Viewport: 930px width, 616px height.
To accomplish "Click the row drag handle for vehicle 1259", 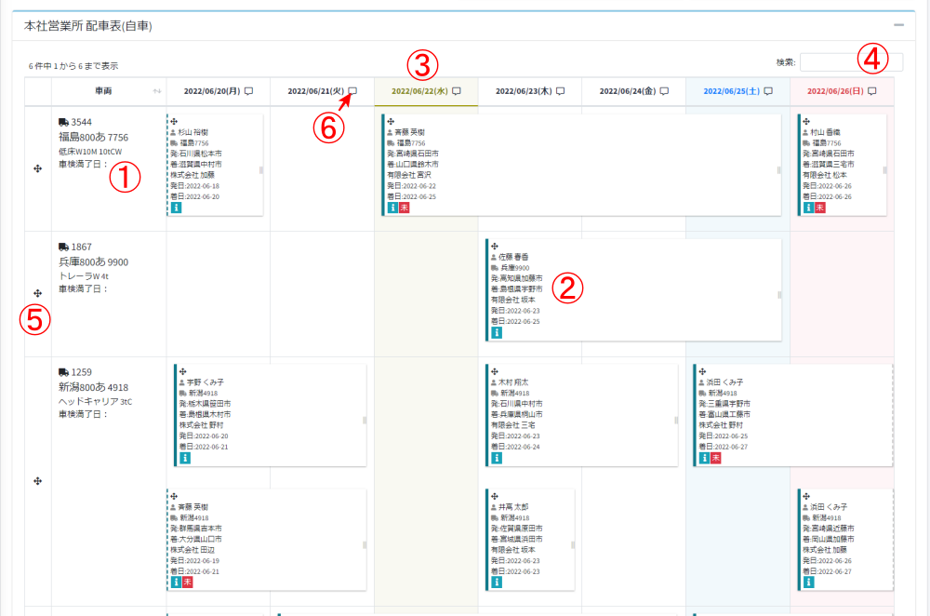I will [x=37, y=480].
